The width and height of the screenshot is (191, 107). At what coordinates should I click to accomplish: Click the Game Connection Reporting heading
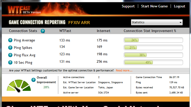coord(37,22)
